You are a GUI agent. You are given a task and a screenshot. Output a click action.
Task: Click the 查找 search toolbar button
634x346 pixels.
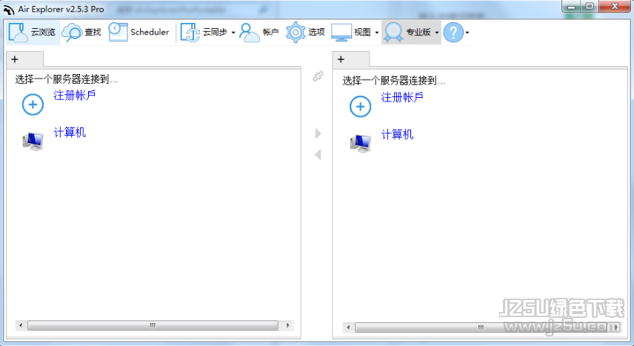(x=81, y=32)
